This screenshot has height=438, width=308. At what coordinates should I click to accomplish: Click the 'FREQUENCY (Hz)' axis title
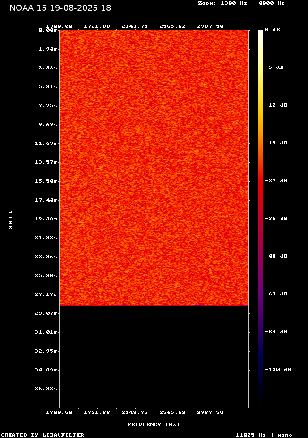[x=154, y=425]
